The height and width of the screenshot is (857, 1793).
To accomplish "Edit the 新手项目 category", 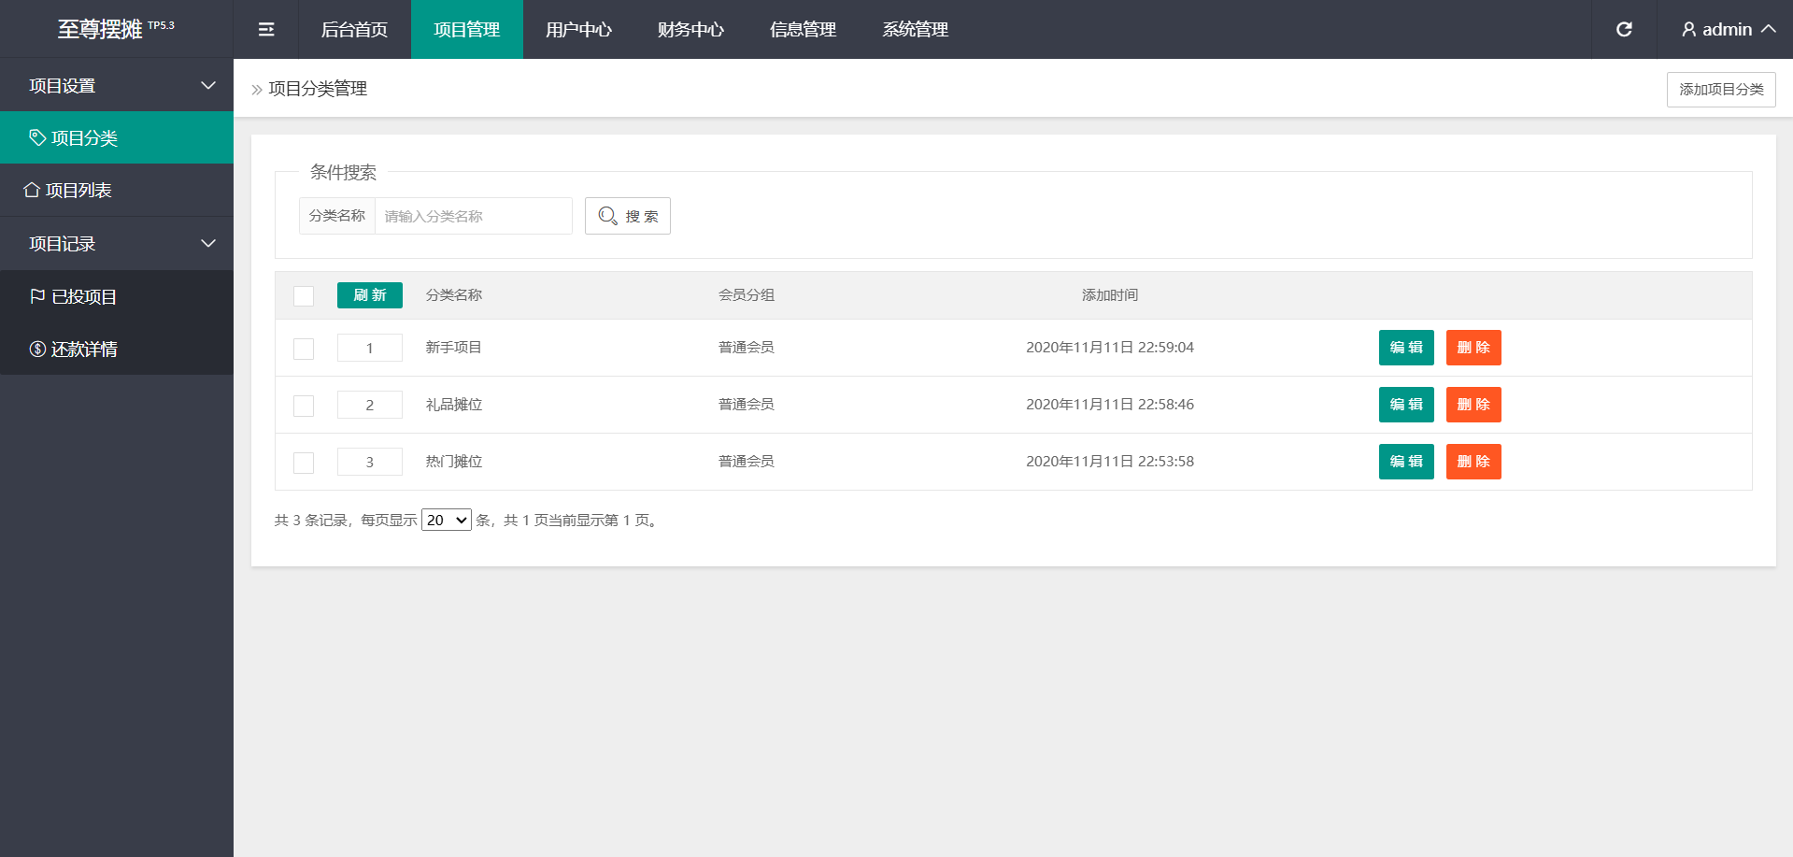I will 1405,348.
